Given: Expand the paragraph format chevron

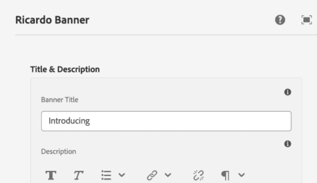Looking at the screenshot, I should coord(241,175).
